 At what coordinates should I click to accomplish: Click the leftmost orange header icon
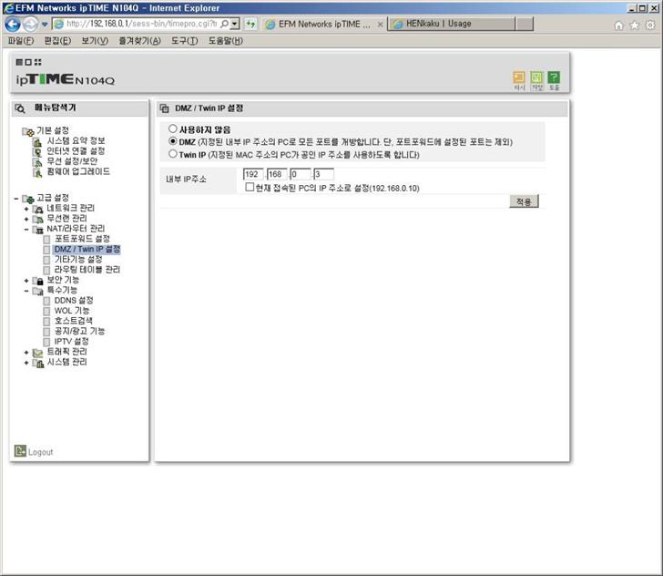coord(519,79)
